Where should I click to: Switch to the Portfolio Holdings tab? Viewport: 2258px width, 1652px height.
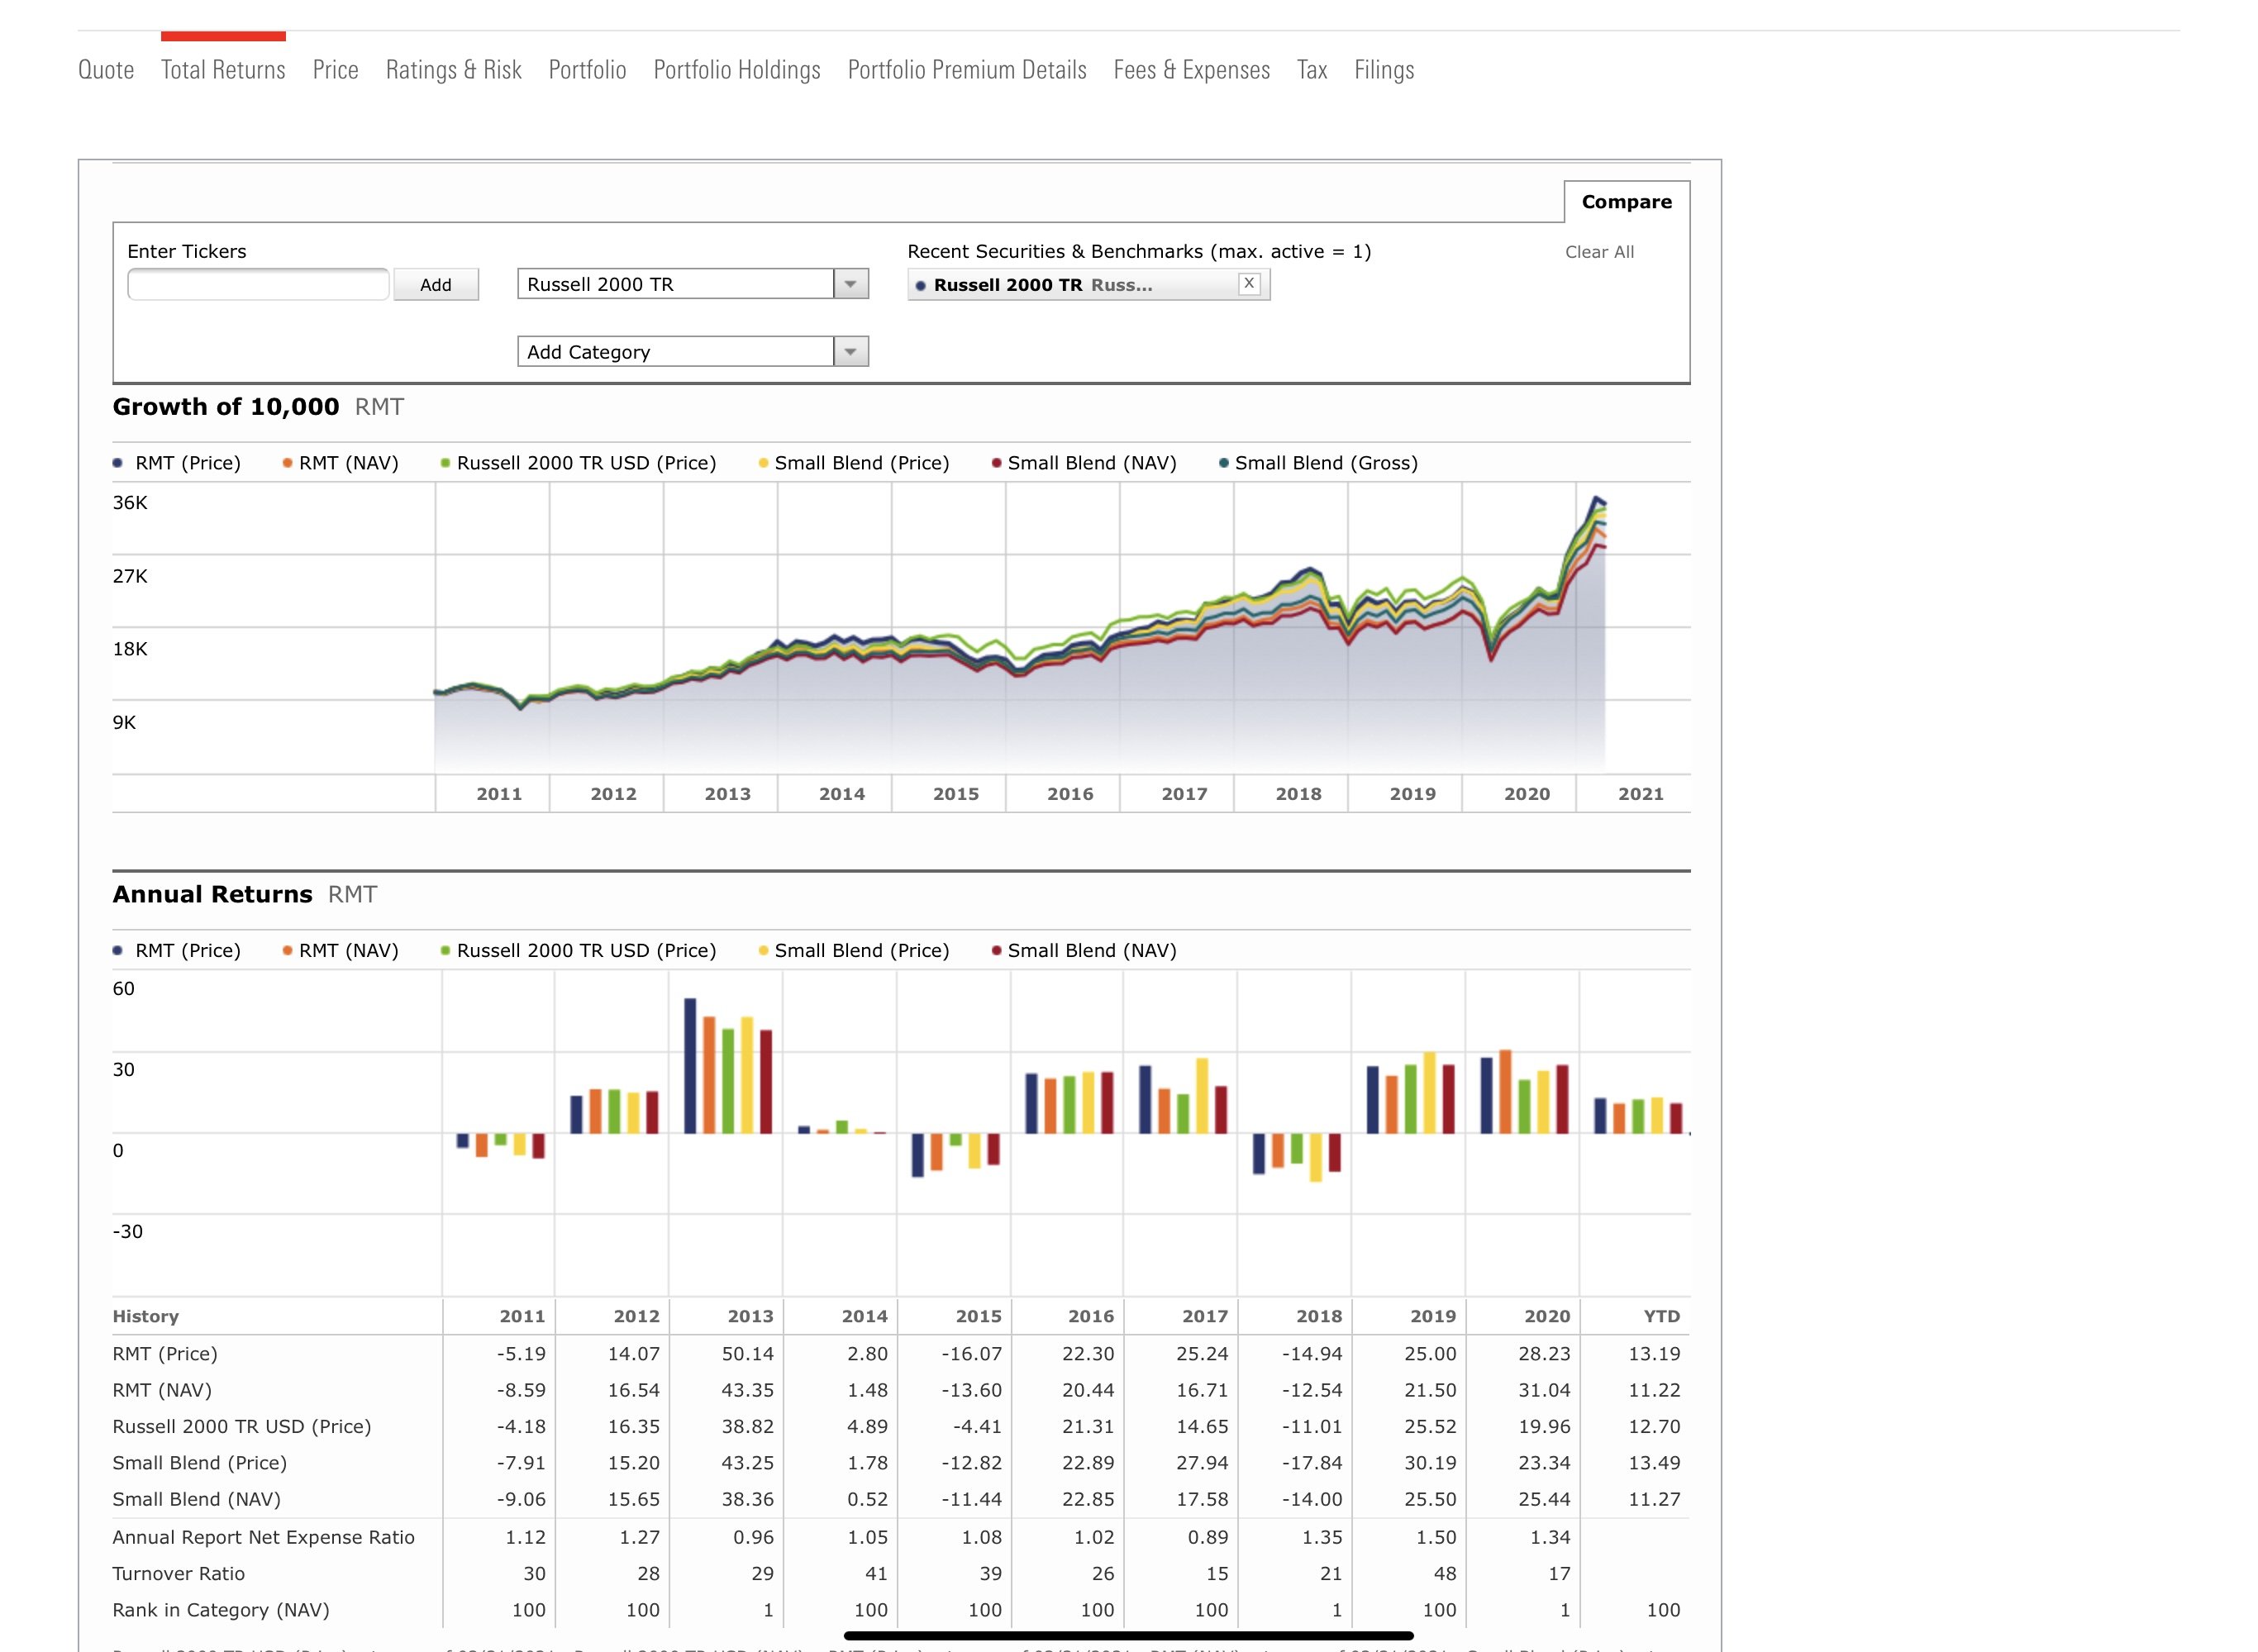736,70
